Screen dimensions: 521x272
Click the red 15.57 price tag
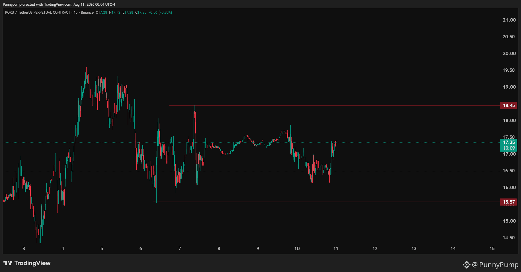coord(508,202)
